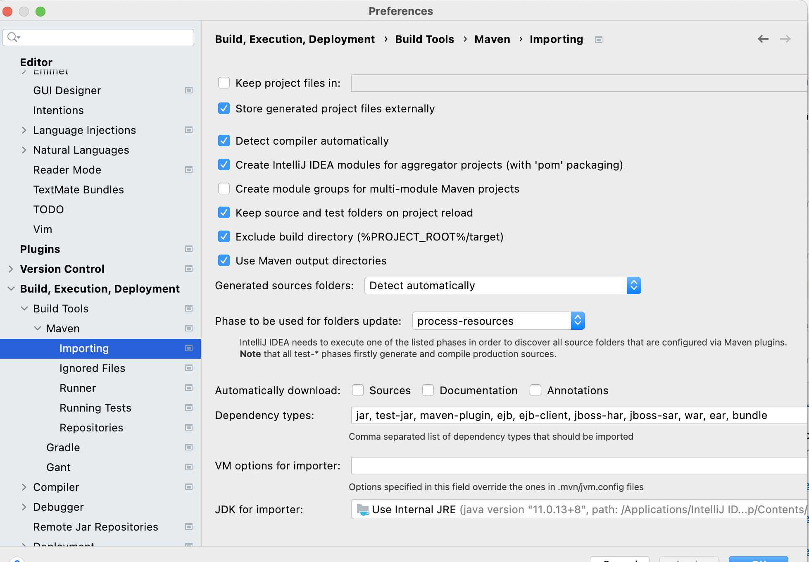Screen dimensions: 809x562
Task: Click Build Tools breadcrumb link
Action: [x=424, y=39]
